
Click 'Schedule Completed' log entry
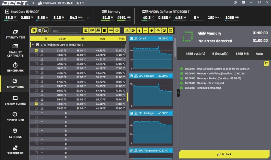209,88
